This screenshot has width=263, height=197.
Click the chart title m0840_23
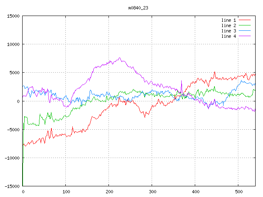tap(138, 8)
